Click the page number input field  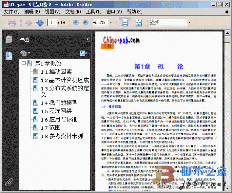click(52, 22)
